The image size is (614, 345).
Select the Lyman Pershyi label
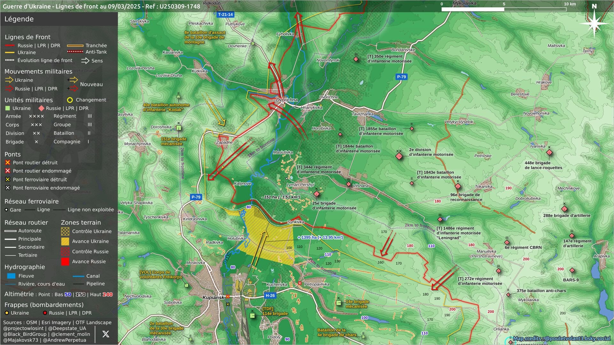point(300,185)
